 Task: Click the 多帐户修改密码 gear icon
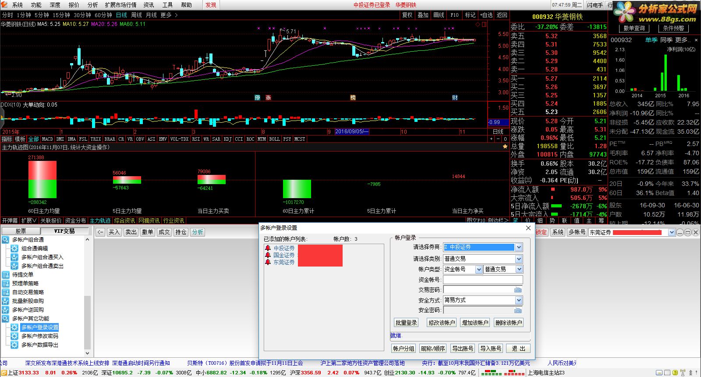pyautogui.click(x=14, y=336)
